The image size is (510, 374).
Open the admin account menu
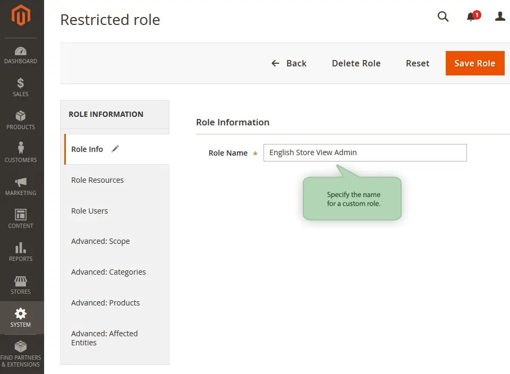[x=500, y=16]
